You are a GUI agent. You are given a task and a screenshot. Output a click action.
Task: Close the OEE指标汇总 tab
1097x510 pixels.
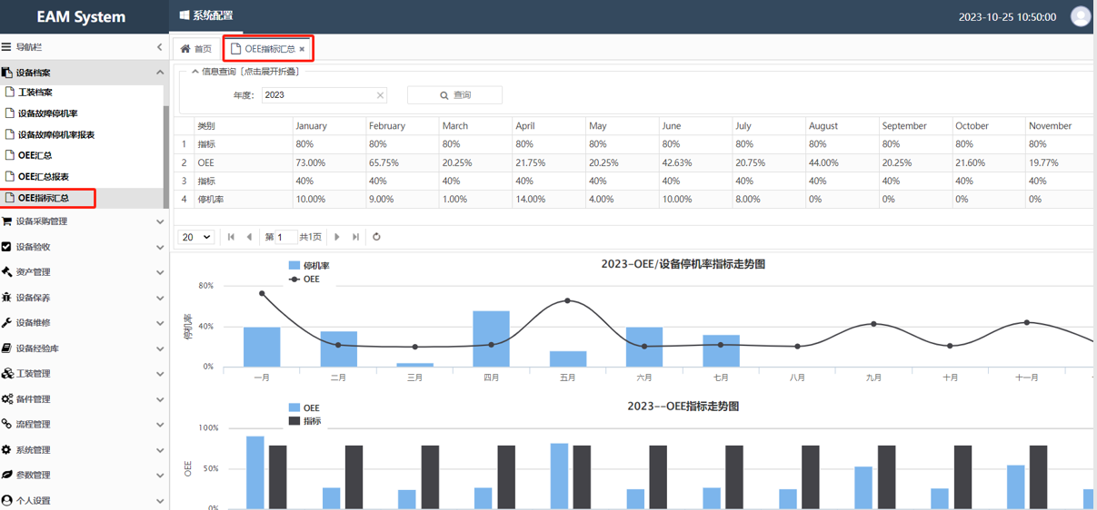coord(302,49)
